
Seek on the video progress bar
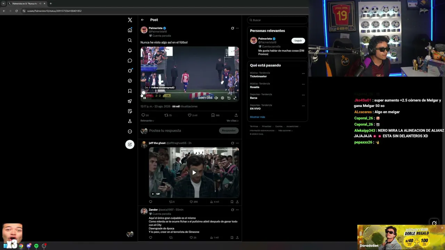tap(190, 93)
